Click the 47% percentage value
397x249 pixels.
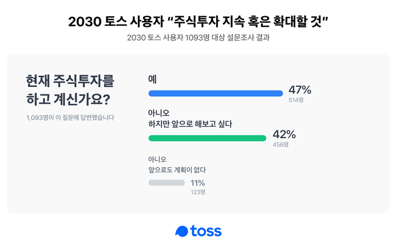tap(300, 90)
